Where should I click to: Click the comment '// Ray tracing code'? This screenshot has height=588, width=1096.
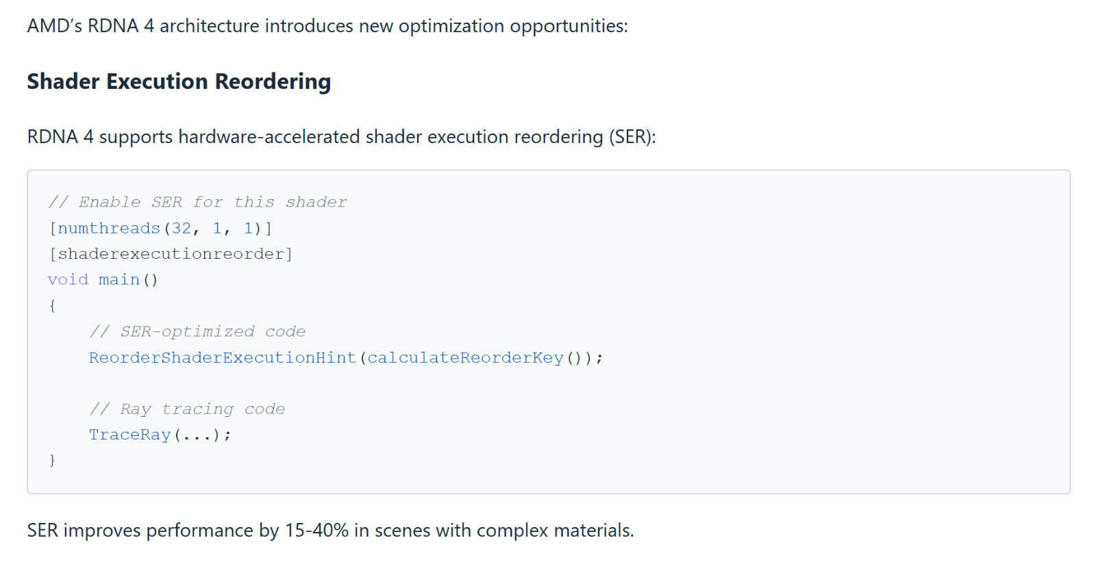click(x=187, y=409)
